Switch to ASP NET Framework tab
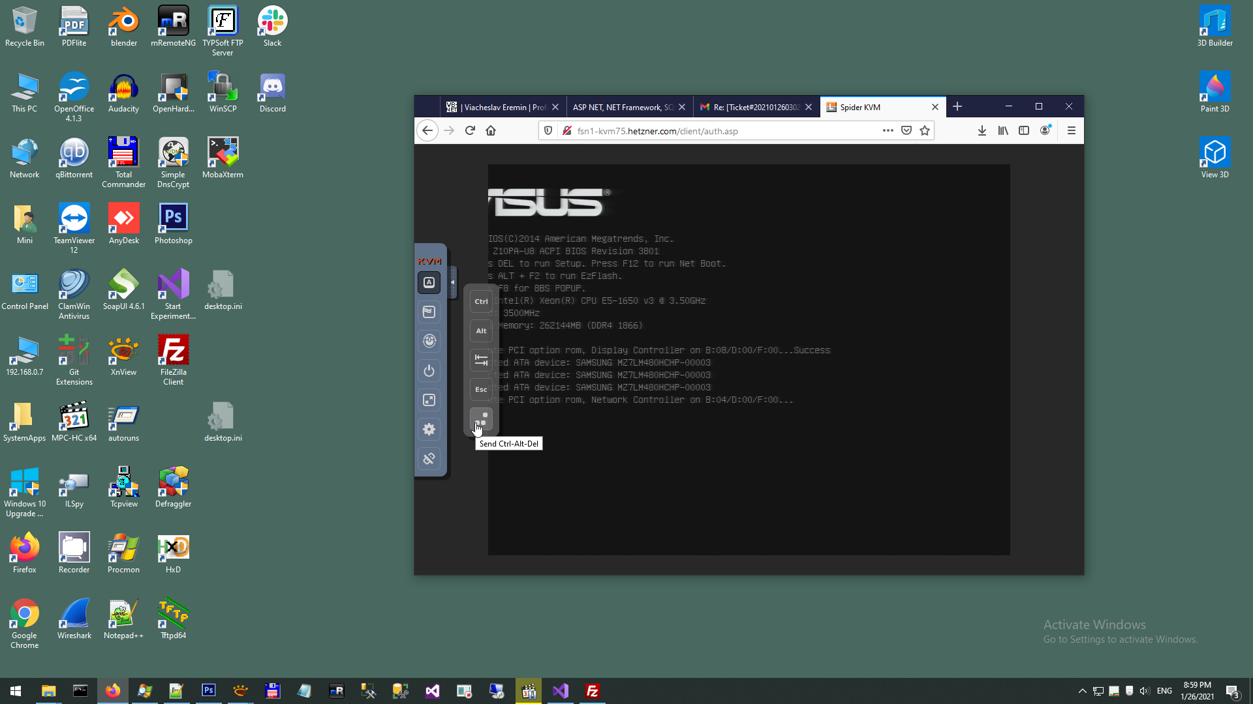Viewport: 1253px width, 704px height. [622, 108]
